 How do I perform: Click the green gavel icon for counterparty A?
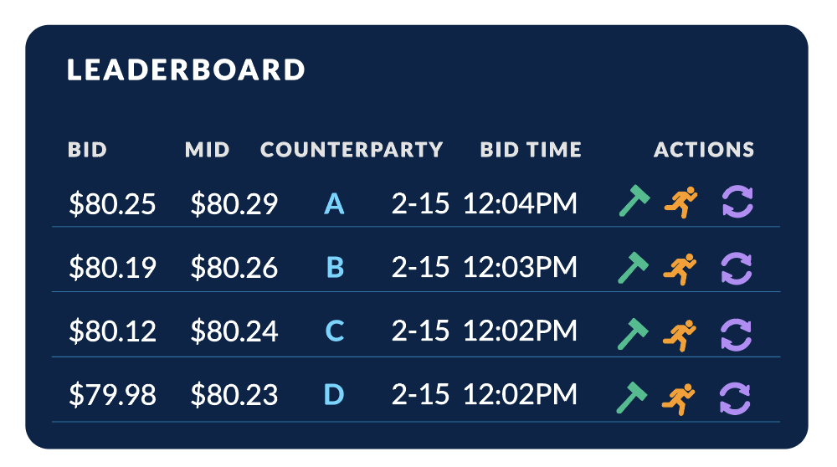(634, 201)
